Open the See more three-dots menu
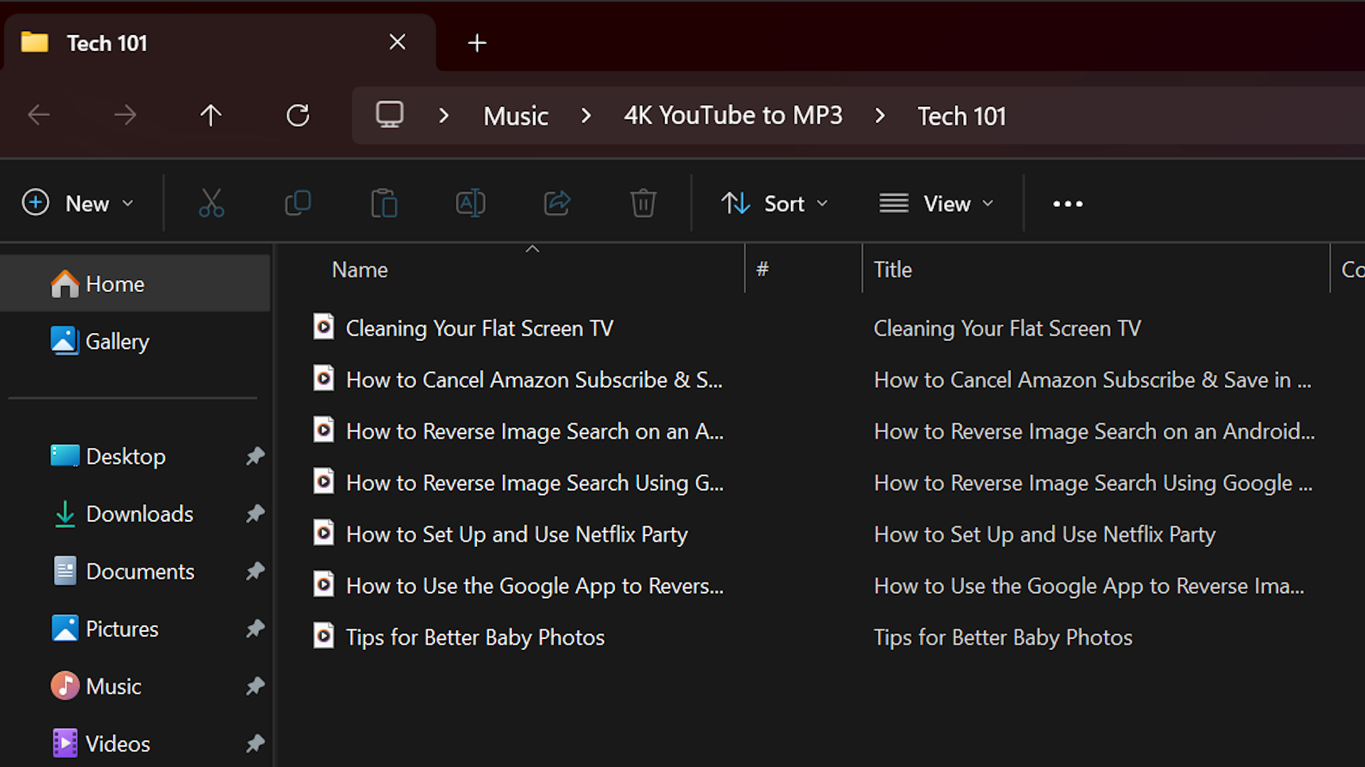Screen dimensions: 1365x767 1068,204
